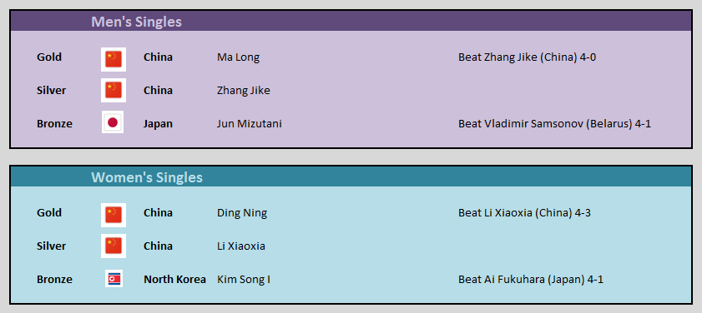
Task: Click the Men's Singles header
Action: pos(137,22)
